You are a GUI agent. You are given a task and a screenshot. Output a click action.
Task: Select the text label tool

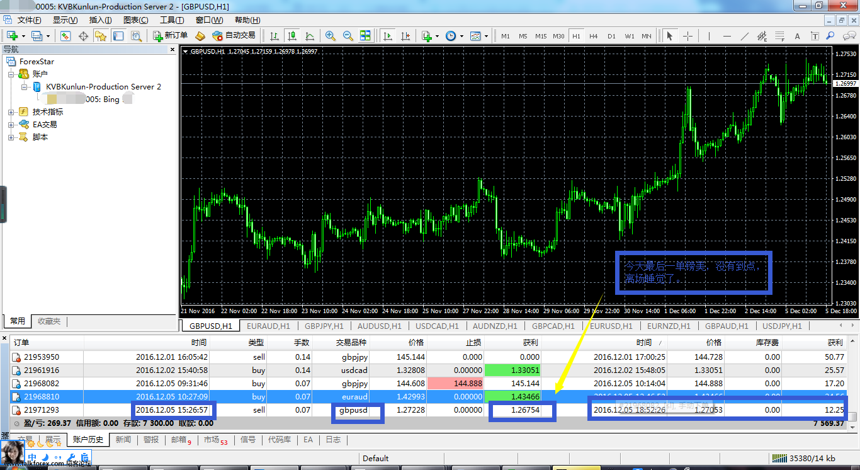tap(815, 36)
